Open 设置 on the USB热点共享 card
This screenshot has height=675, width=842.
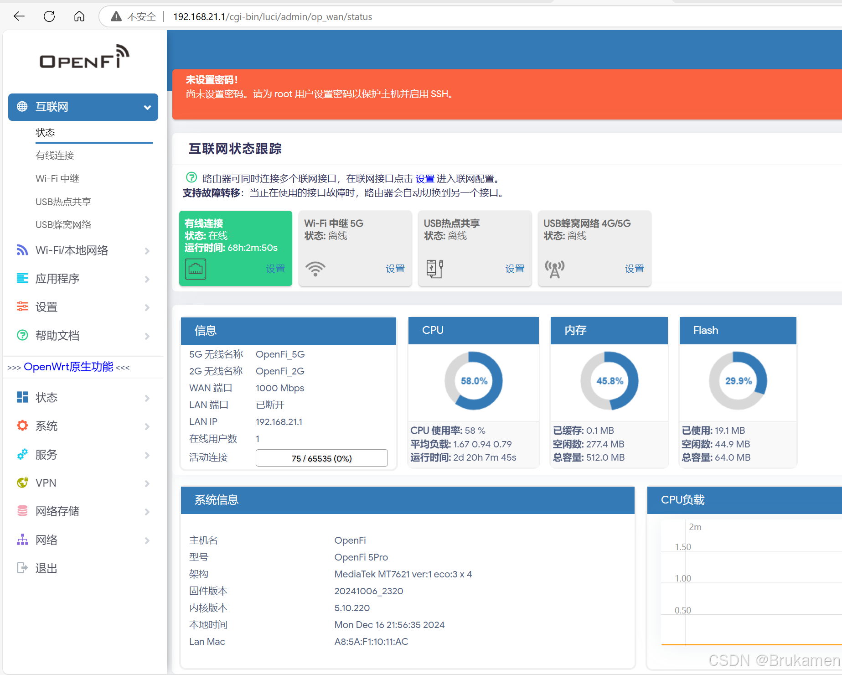pyautogui.click(x=515, y=269)
